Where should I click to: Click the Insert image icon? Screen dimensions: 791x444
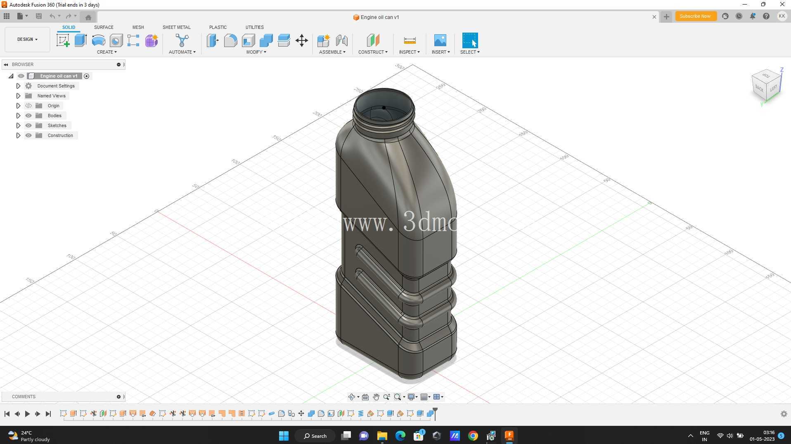click(x=440, y=40)
